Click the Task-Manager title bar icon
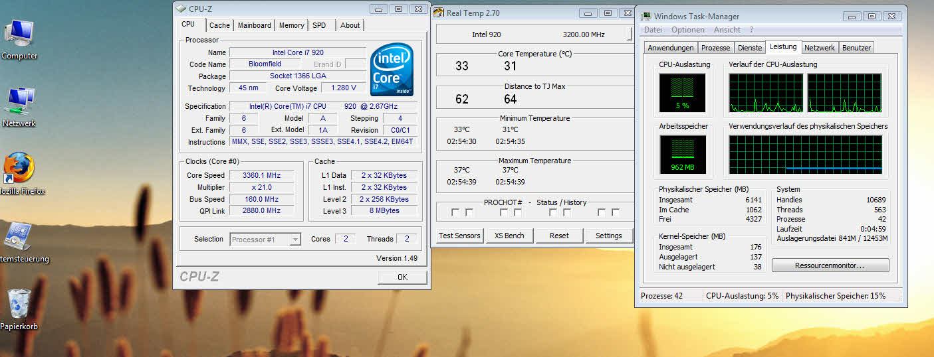The image size is (934, 357). (x=645, y=16)
